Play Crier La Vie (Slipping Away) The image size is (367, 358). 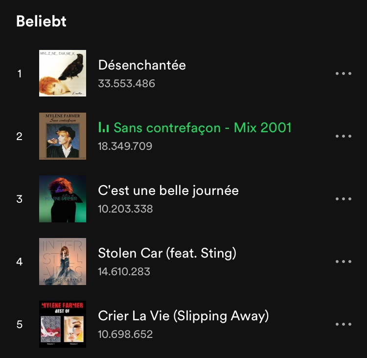point(183,316)
